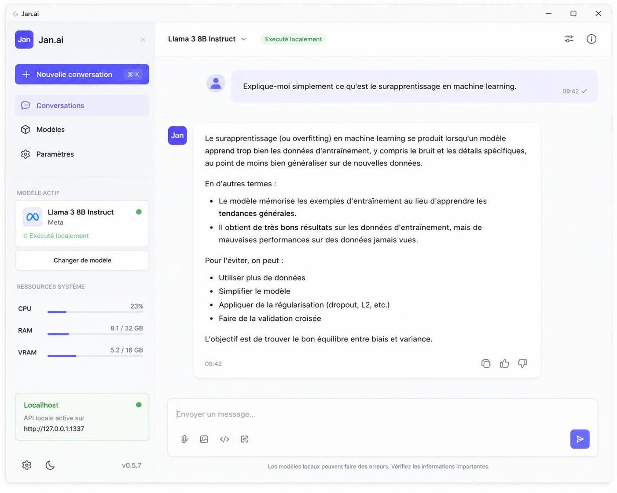Click the MODÈLE ACTIF heading

point(38,193)
